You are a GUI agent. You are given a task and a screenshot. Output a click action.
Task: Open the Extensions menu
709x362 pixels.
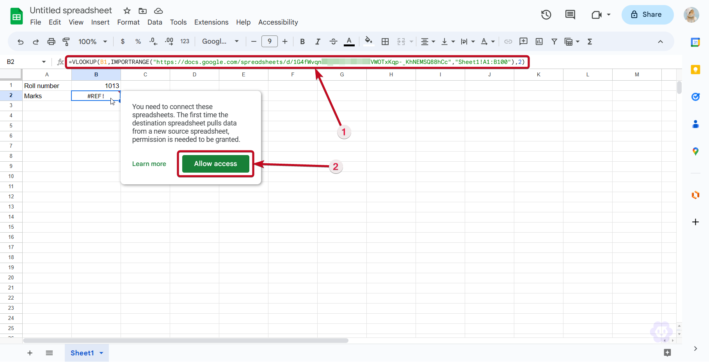tap(211, 22)
